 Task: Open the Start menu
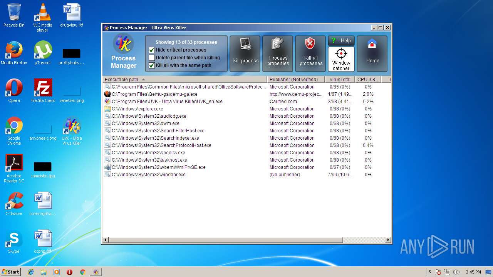click(x=10, y=272)
